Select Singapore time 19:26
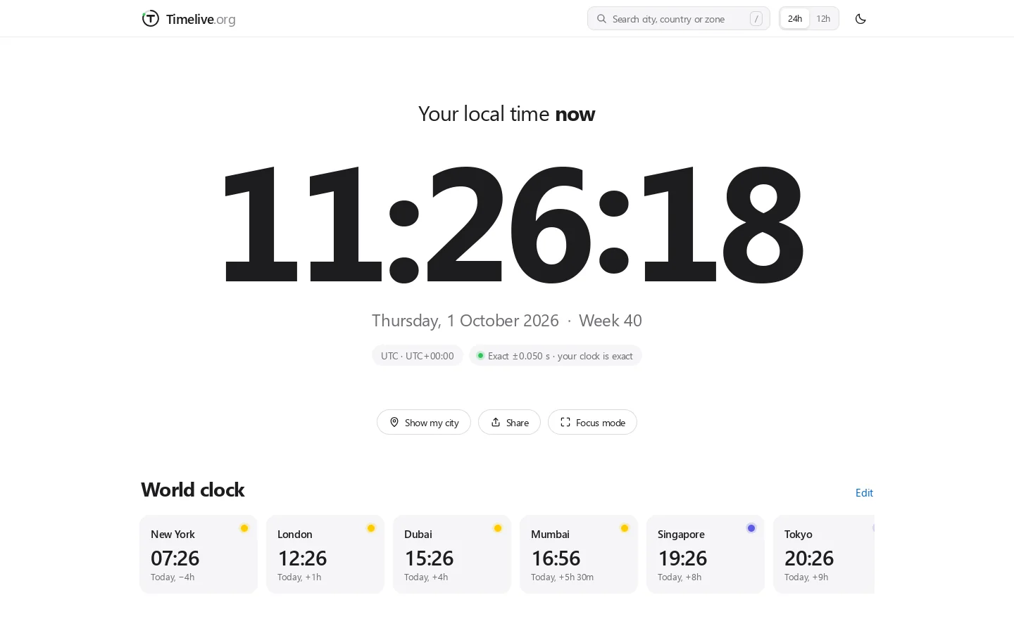The height and width of the screenshot is (633, 1014). 682,558
